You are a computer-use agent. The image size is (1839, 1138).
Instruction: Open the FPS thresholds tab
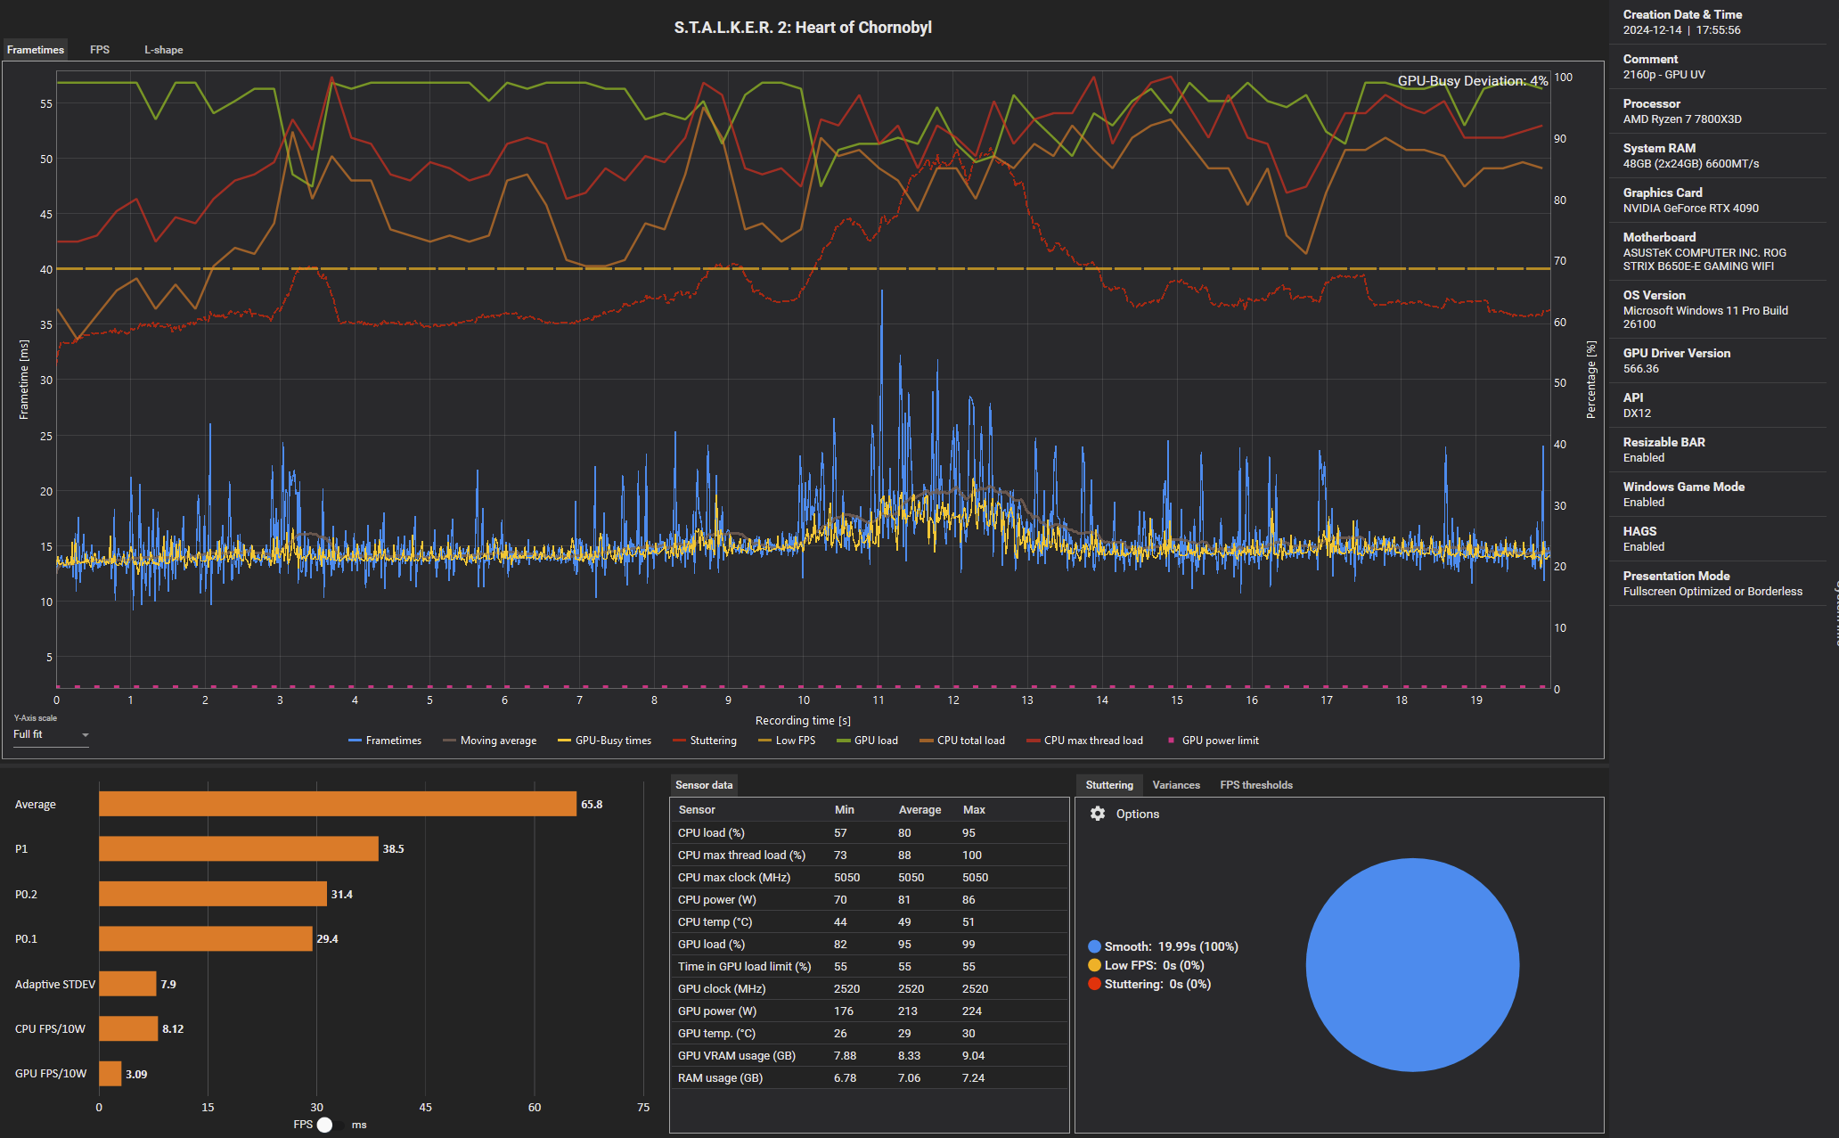pos(1256,785)
